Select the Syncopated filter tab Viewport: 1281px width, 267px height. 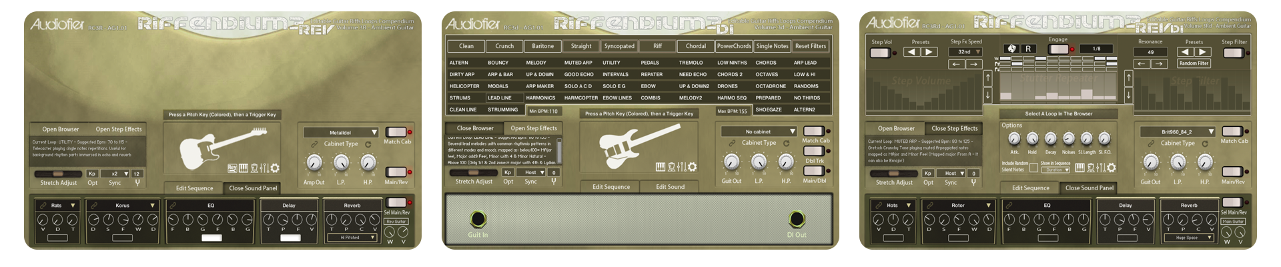619,46
